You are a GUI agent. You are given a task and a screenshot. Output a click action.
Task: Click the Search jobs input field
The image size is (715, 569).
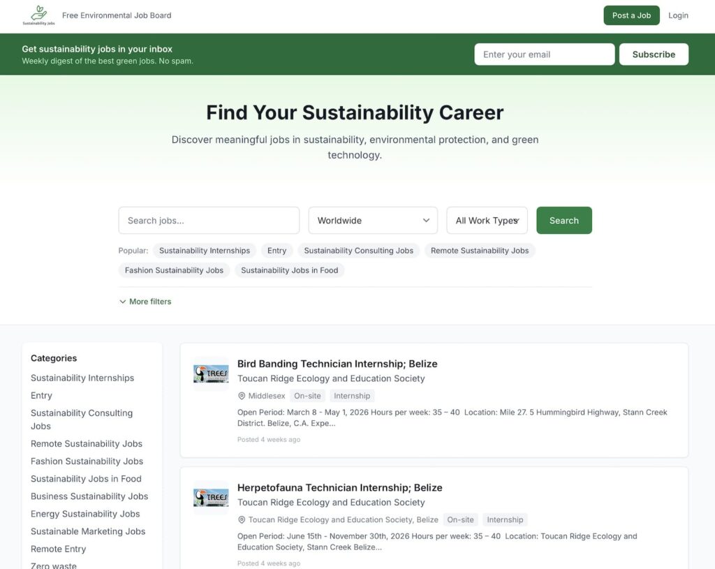point(208,220)
